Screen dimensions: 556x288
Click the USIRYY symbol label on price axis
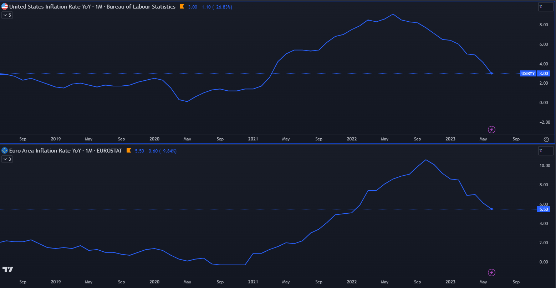click(x=527, y=74)
